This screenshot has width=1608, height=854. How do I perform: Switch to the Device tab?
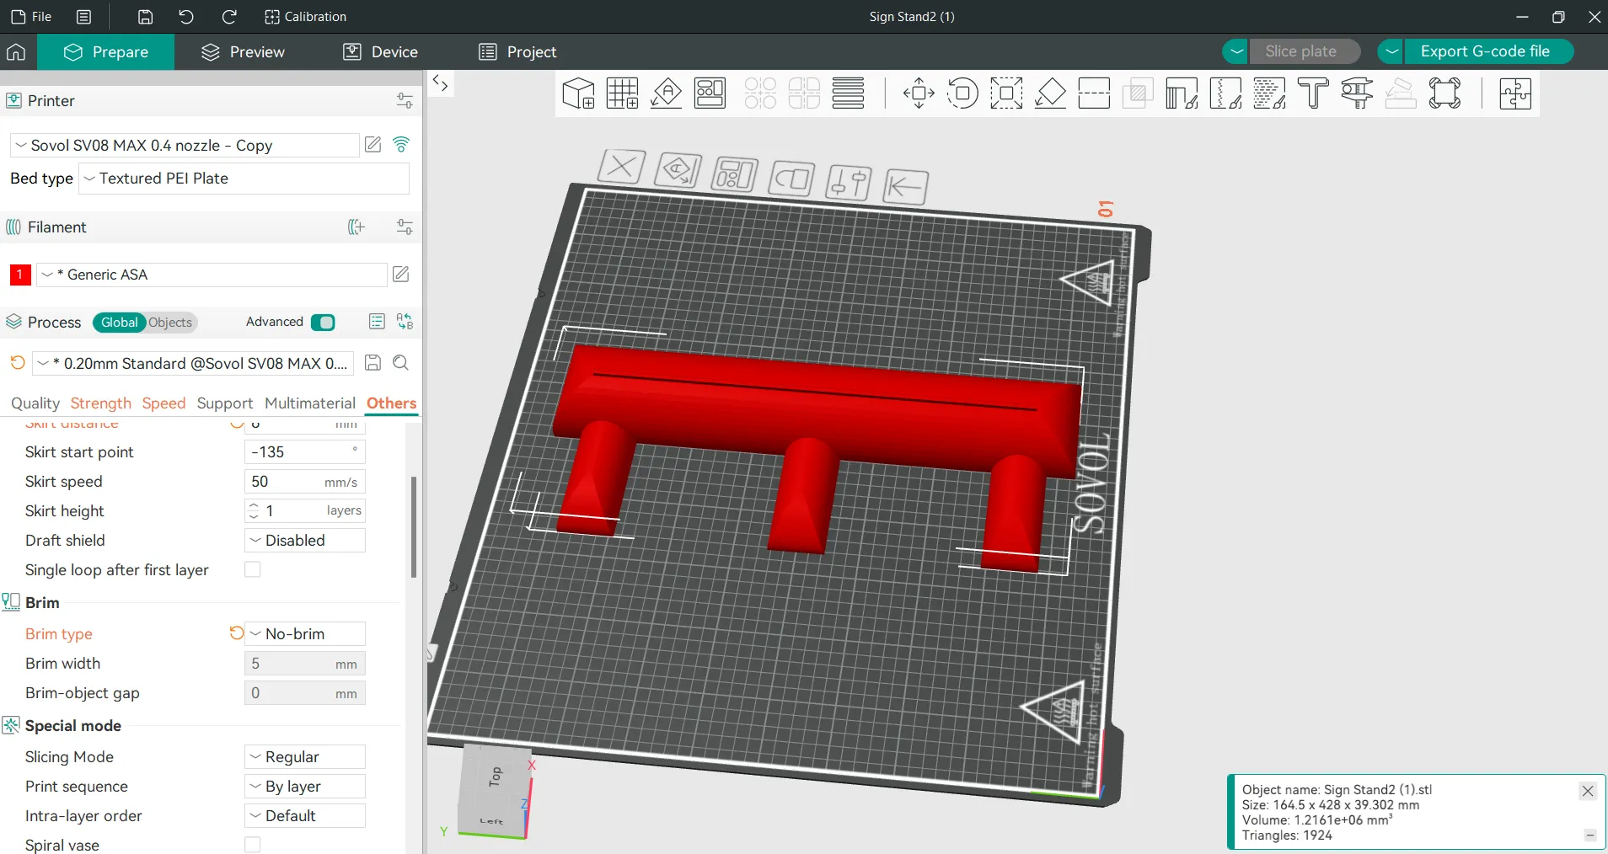[x=381, y=52]
